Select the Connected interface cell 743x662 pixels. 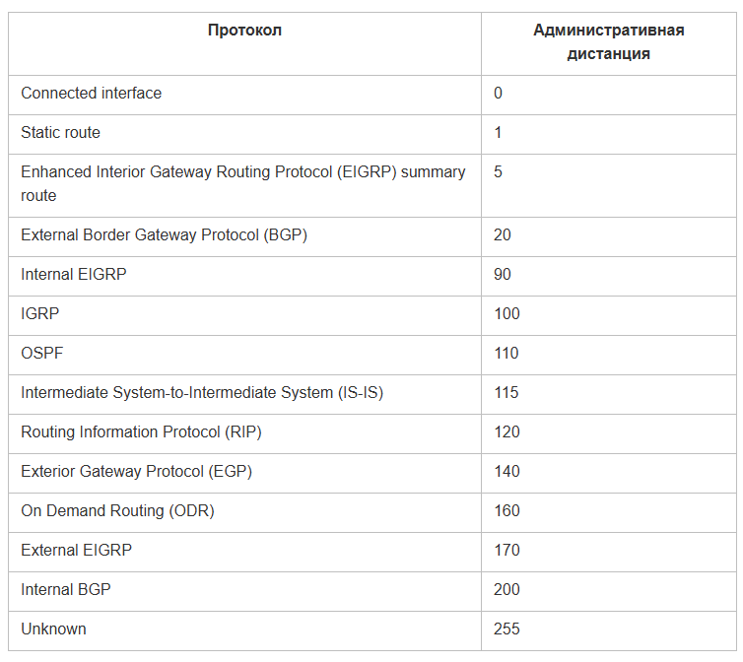tap(92, 94)
